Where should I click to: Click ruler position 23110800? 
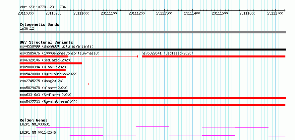coord(26,13)
